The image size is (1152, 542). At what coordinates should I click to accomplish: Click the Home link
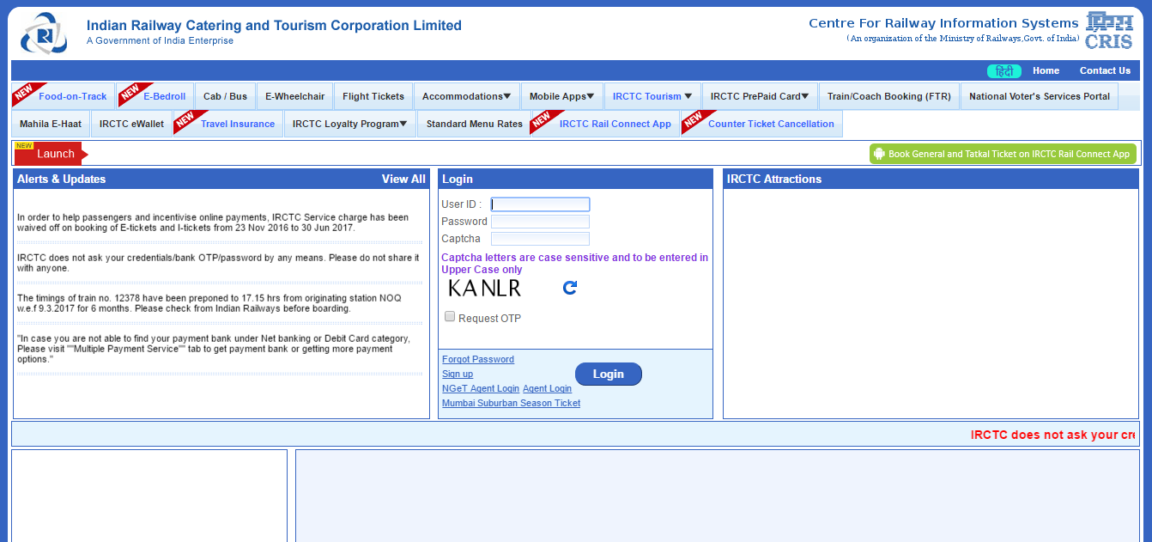1046,70
